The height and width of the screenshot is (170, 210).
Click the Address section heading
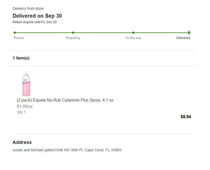point(22,142)
